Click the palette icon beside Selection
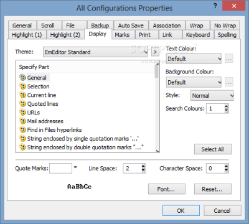This screenshot has width=249, height=224. 22,86
